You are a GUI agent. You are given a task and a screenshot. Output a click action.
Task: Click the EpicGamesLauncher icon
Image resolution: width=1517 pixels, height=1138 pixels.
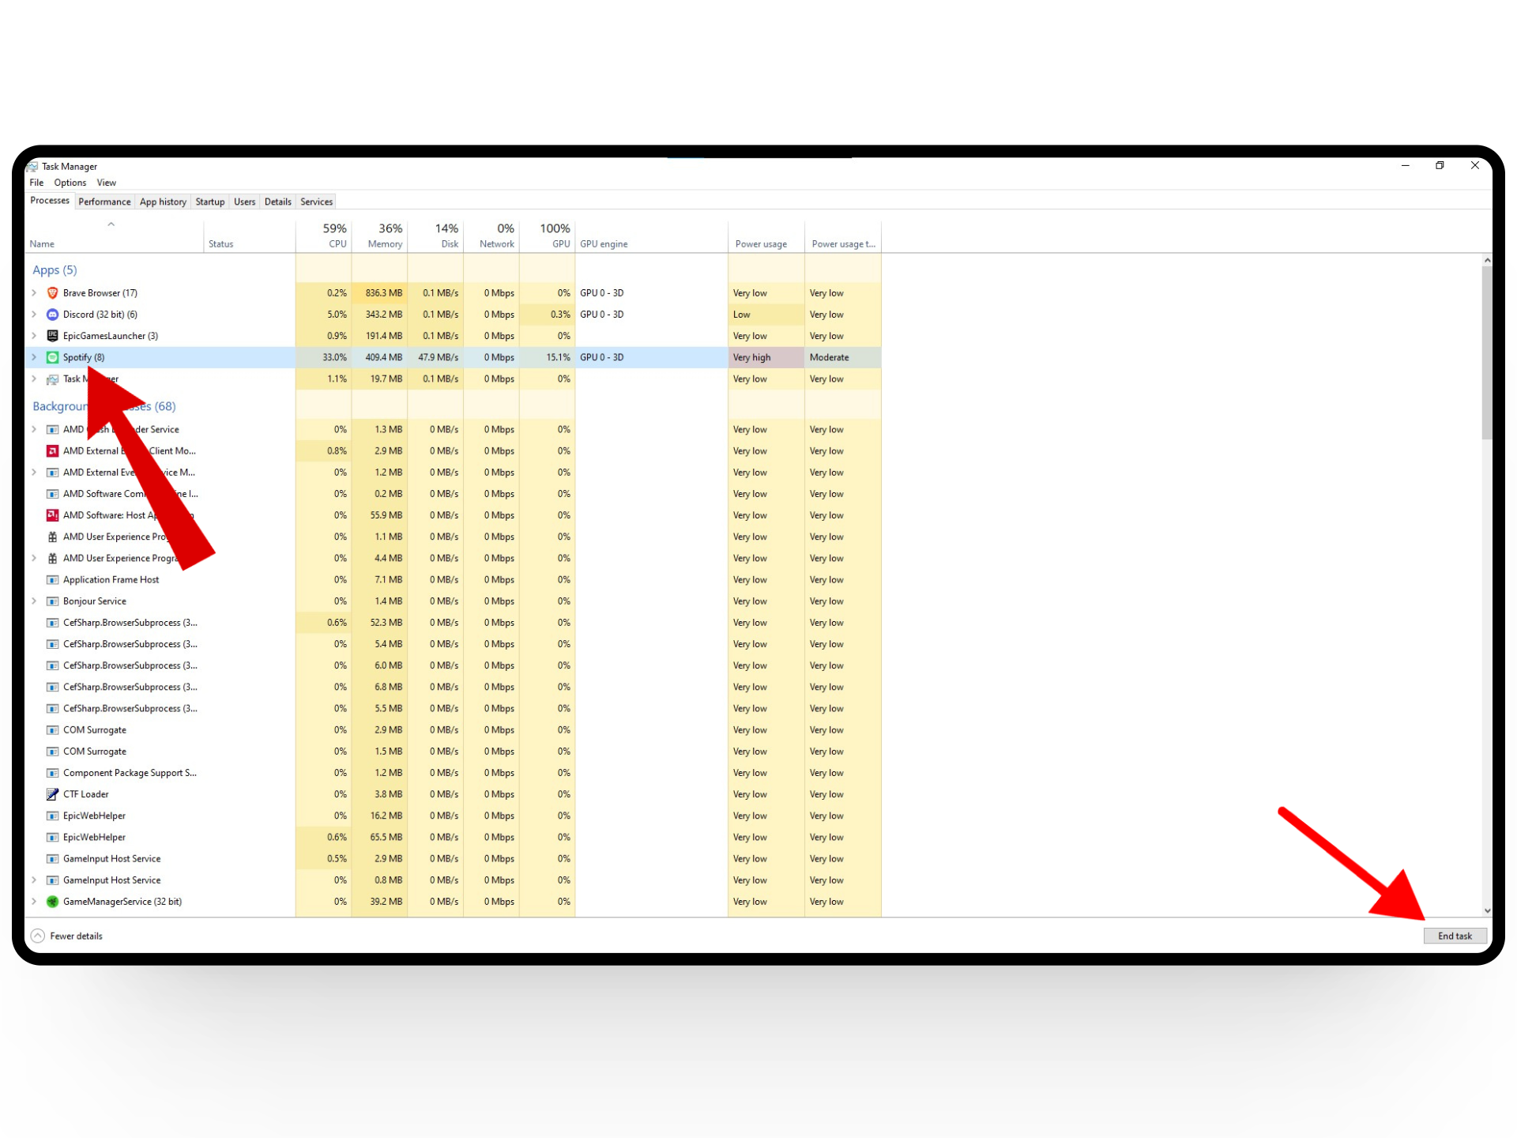[x=52, y=336]
